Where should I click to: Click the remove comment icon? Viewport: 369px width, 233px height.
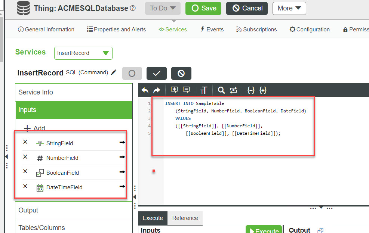[x=186, y=90]
